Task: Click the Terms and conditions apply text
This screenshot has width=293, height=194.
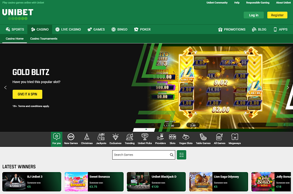Action: pyautogui.click(x=31, y=106)
